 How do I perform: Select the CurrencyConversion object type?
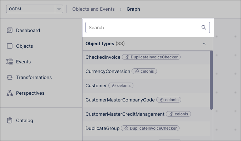(108, 71)
